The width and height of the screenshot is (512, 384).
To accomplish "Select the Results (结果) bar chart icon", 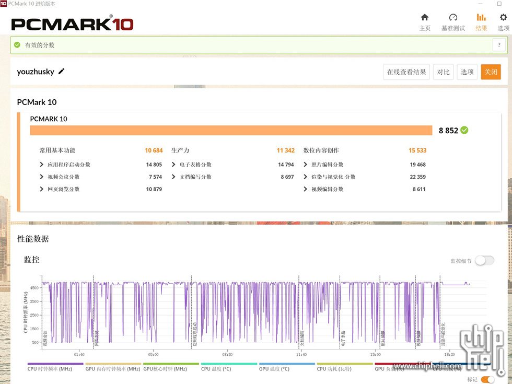I will pyautogui.click(x=481, y=17).
